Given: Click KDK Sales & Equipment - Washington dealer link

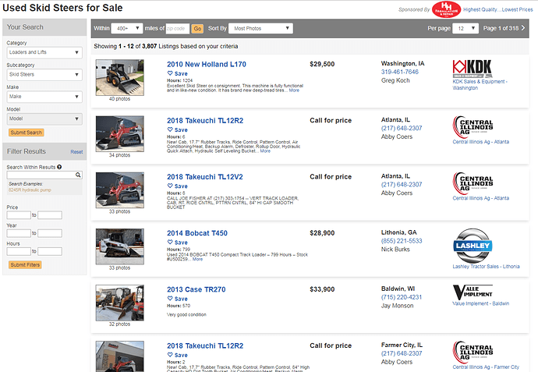Looking at the screenshot, I should [x=480, y=85].
